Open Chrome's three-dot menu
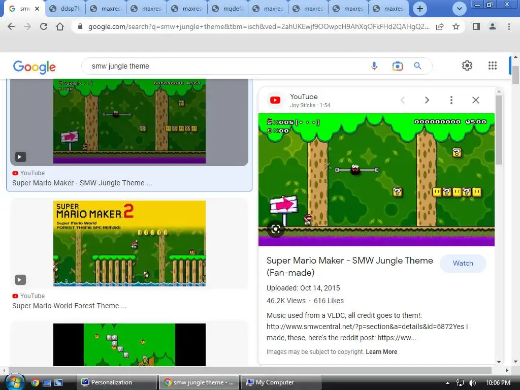Screen dimensions: 520x390 pyautogui.click(x=509, y=26)
